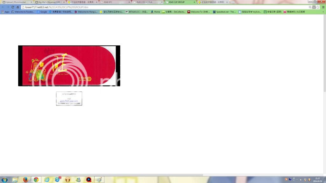Bookmark this page with the star icon

pyautogui.click(x=318, y=7)
